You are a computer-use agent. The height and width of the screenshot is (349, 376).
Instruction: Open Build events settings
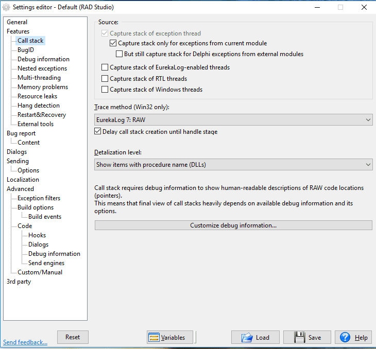tap(45, 217)
